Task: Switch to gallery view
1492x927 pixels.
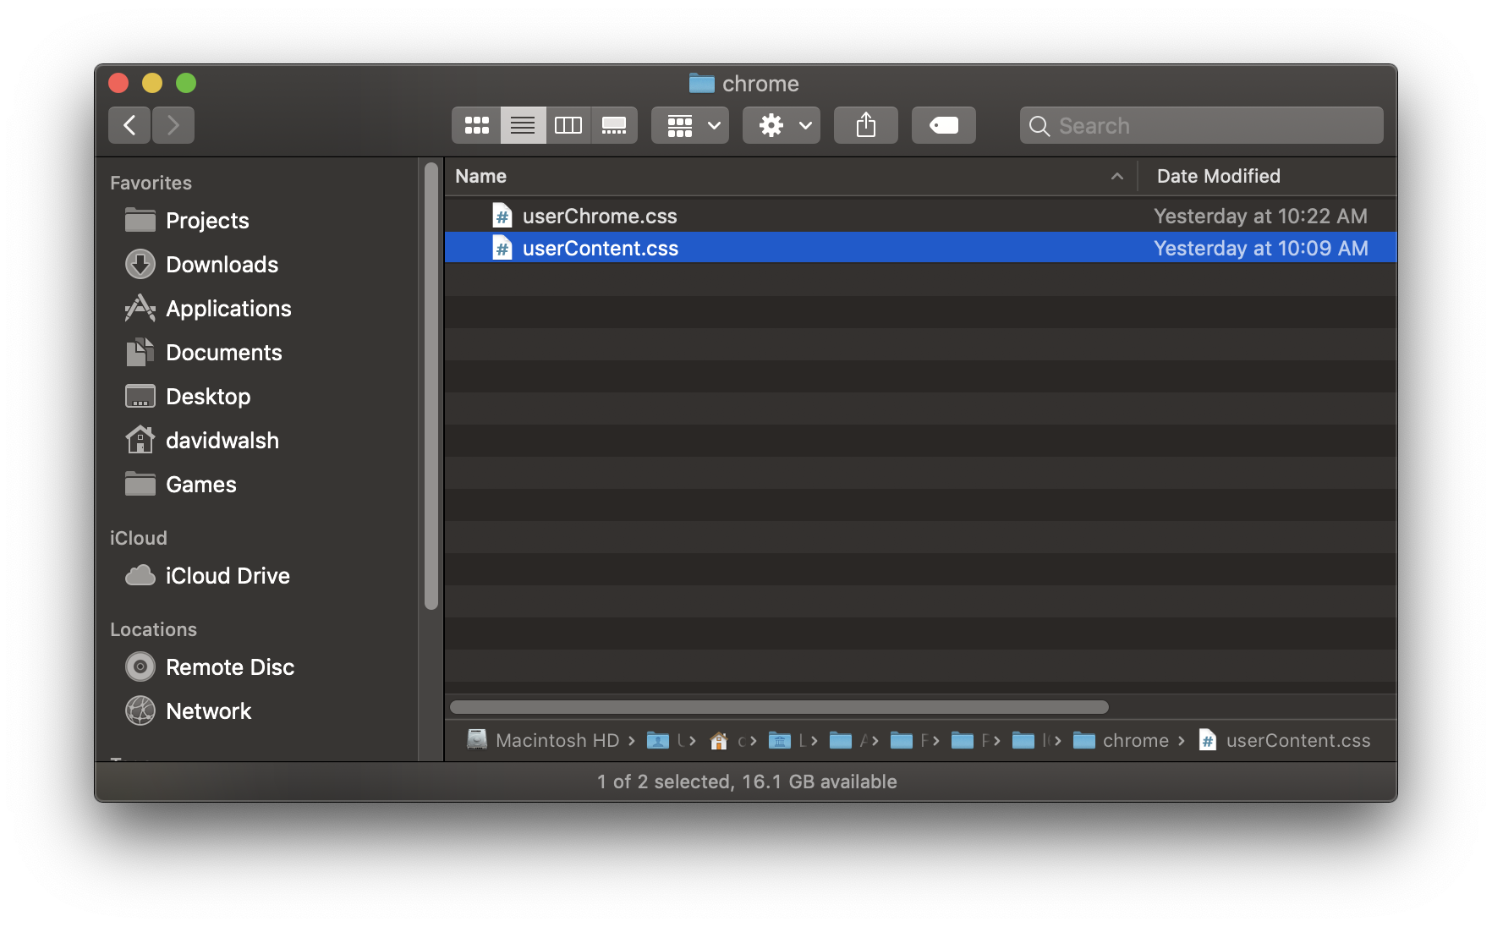Action: pyautogui.click(x=614, y=125)
